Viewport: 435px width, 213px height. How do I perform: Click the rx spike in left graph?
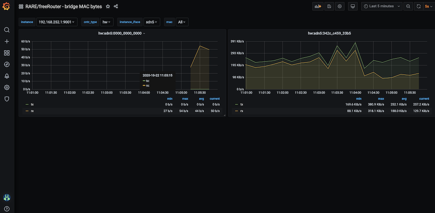point(200,46)
